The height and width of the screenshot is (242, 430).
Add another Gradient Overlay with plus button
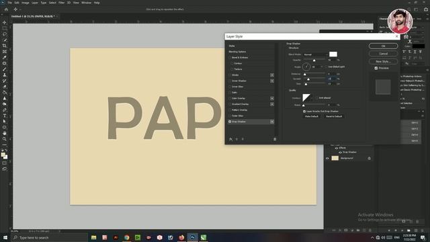271,104
